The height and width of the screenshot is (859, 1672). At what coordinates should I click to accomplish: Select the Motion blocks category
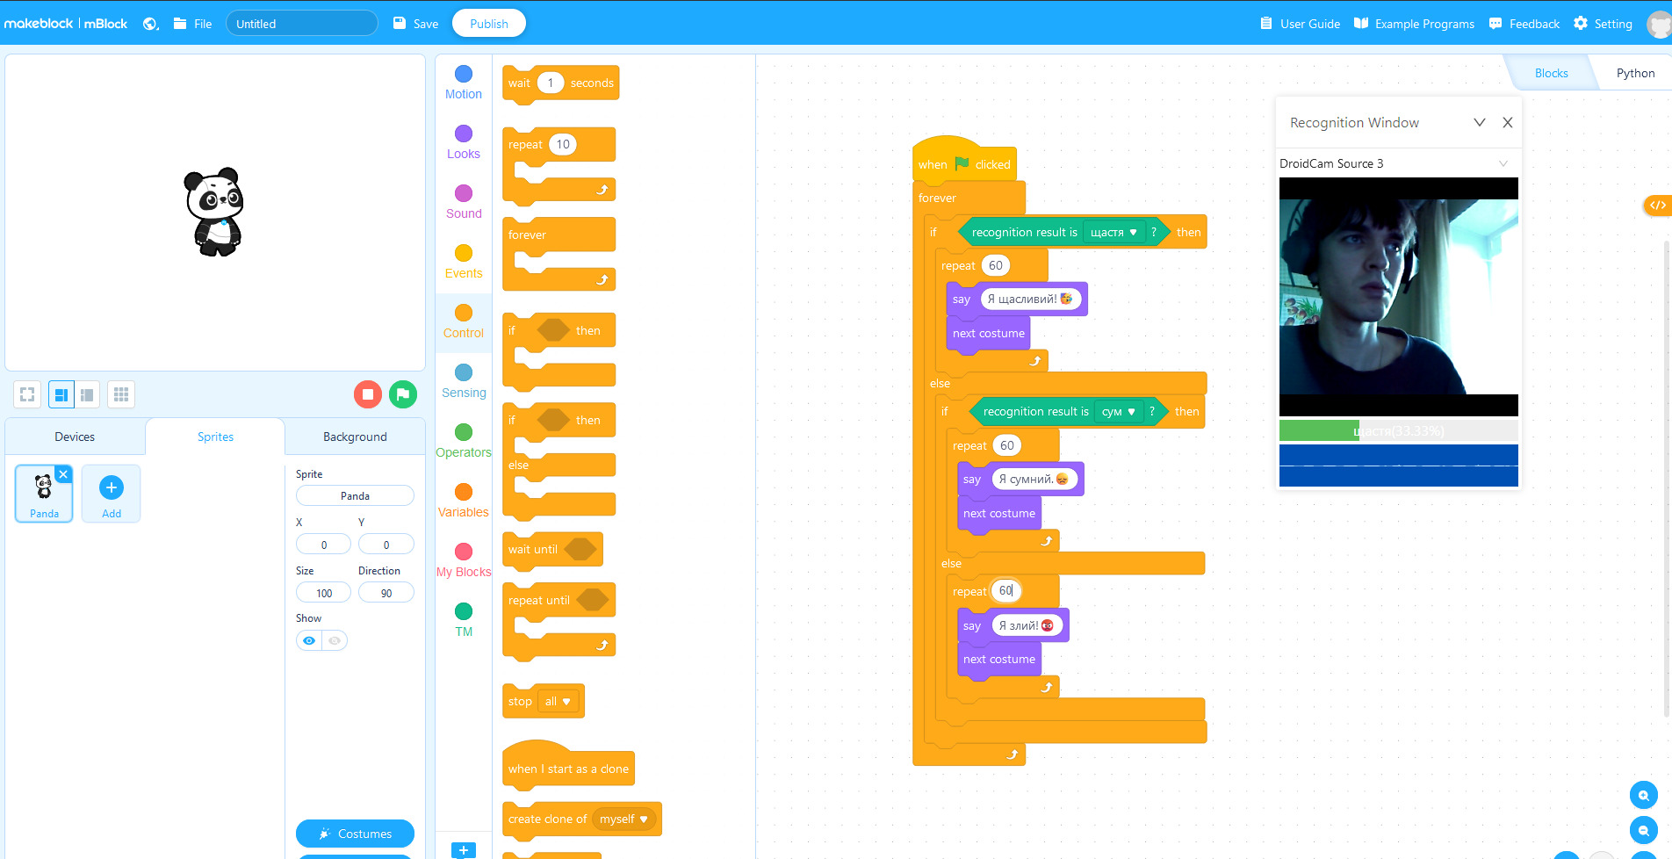[x=464, y=83]
